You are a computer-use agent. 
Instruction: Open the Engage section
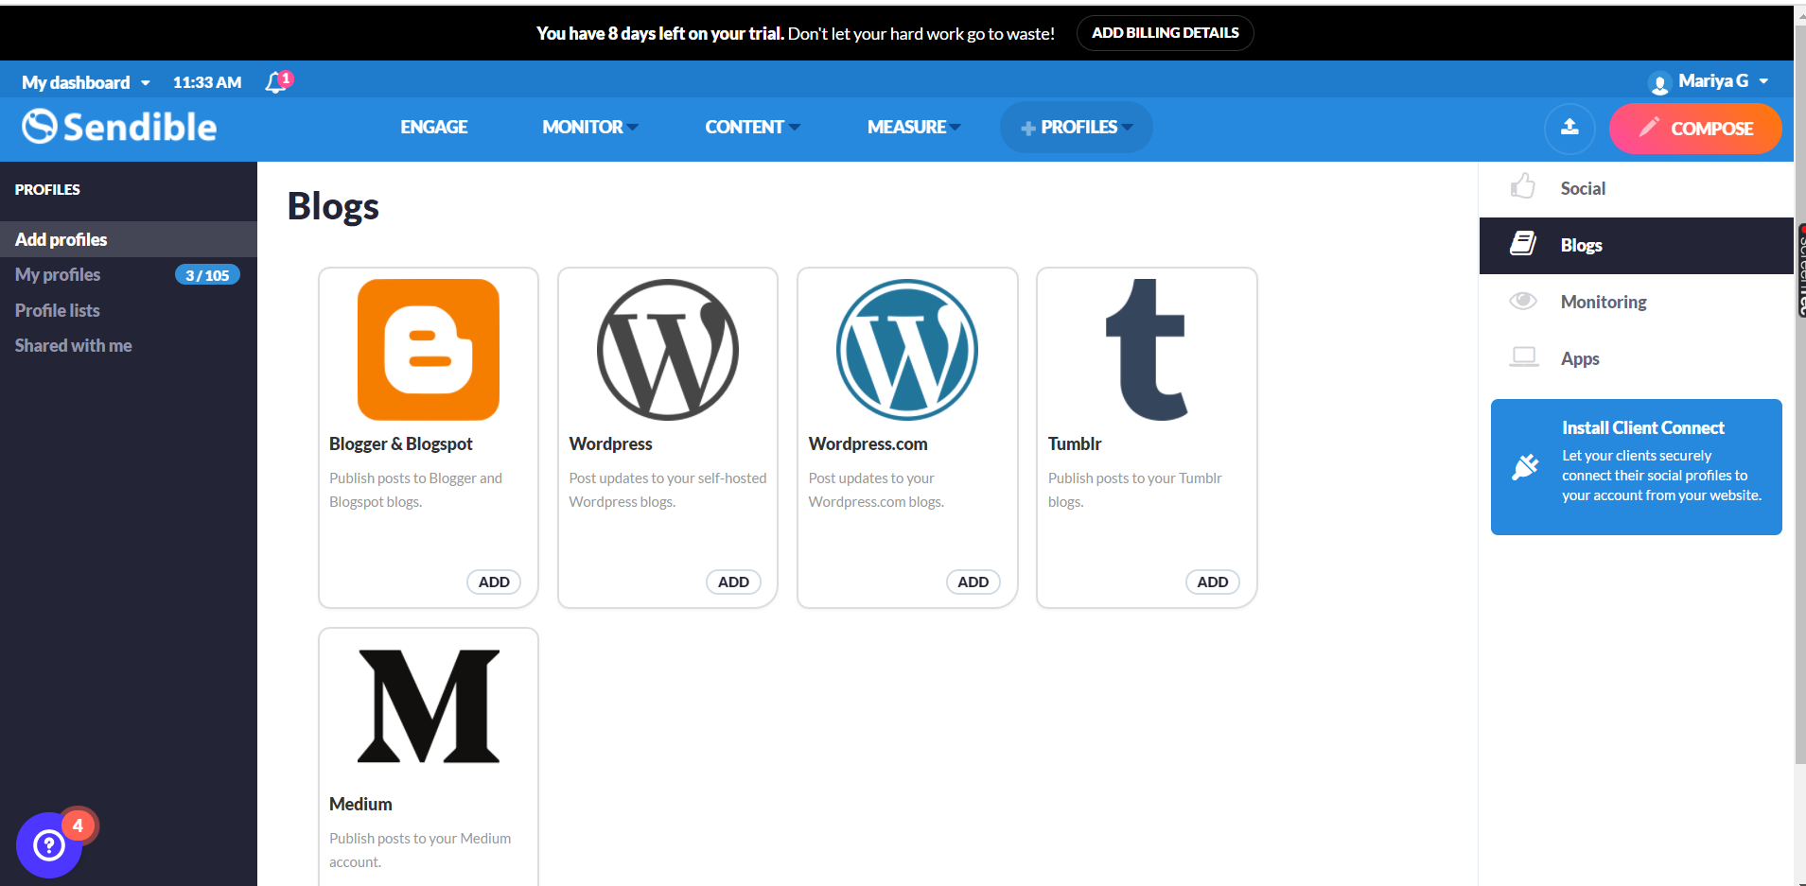click(x=434, y=127)
